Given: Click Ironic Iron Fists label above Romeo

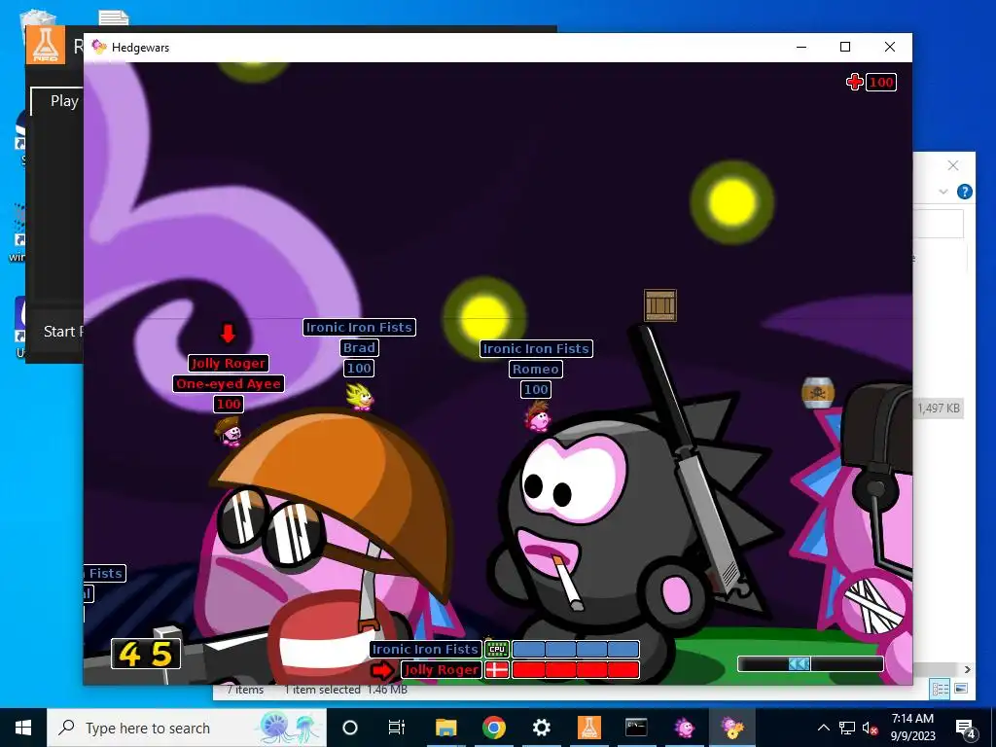Looking at the screenshot, I should (x=536, y=349).
